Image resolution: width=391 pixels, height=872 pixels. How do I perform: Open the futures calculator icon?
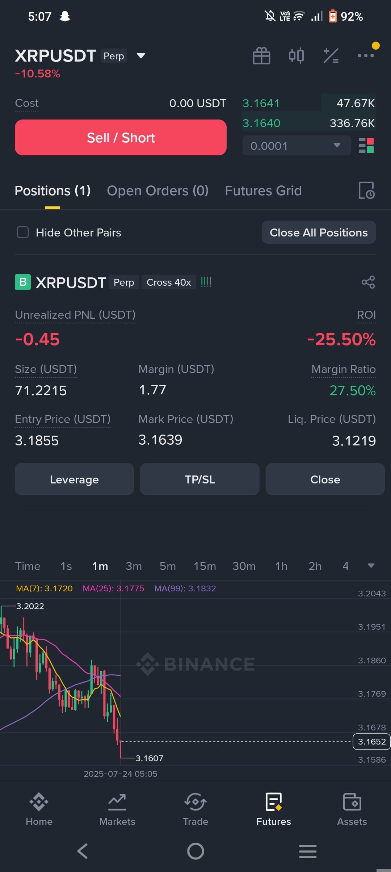[331, 56]
